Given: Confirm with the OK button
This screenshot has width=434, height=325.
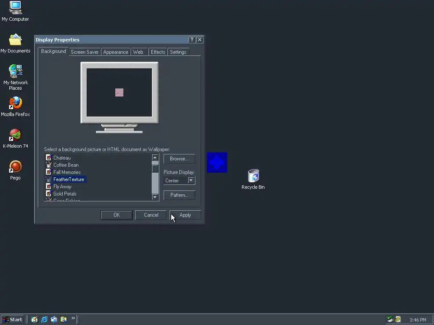Looking at the screenshot, I should 117,215.
